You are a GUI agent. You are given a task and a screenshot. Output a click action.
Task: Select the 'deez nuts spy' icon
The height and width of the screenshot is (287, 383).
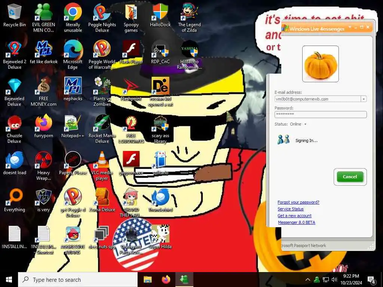coord(102,237)
